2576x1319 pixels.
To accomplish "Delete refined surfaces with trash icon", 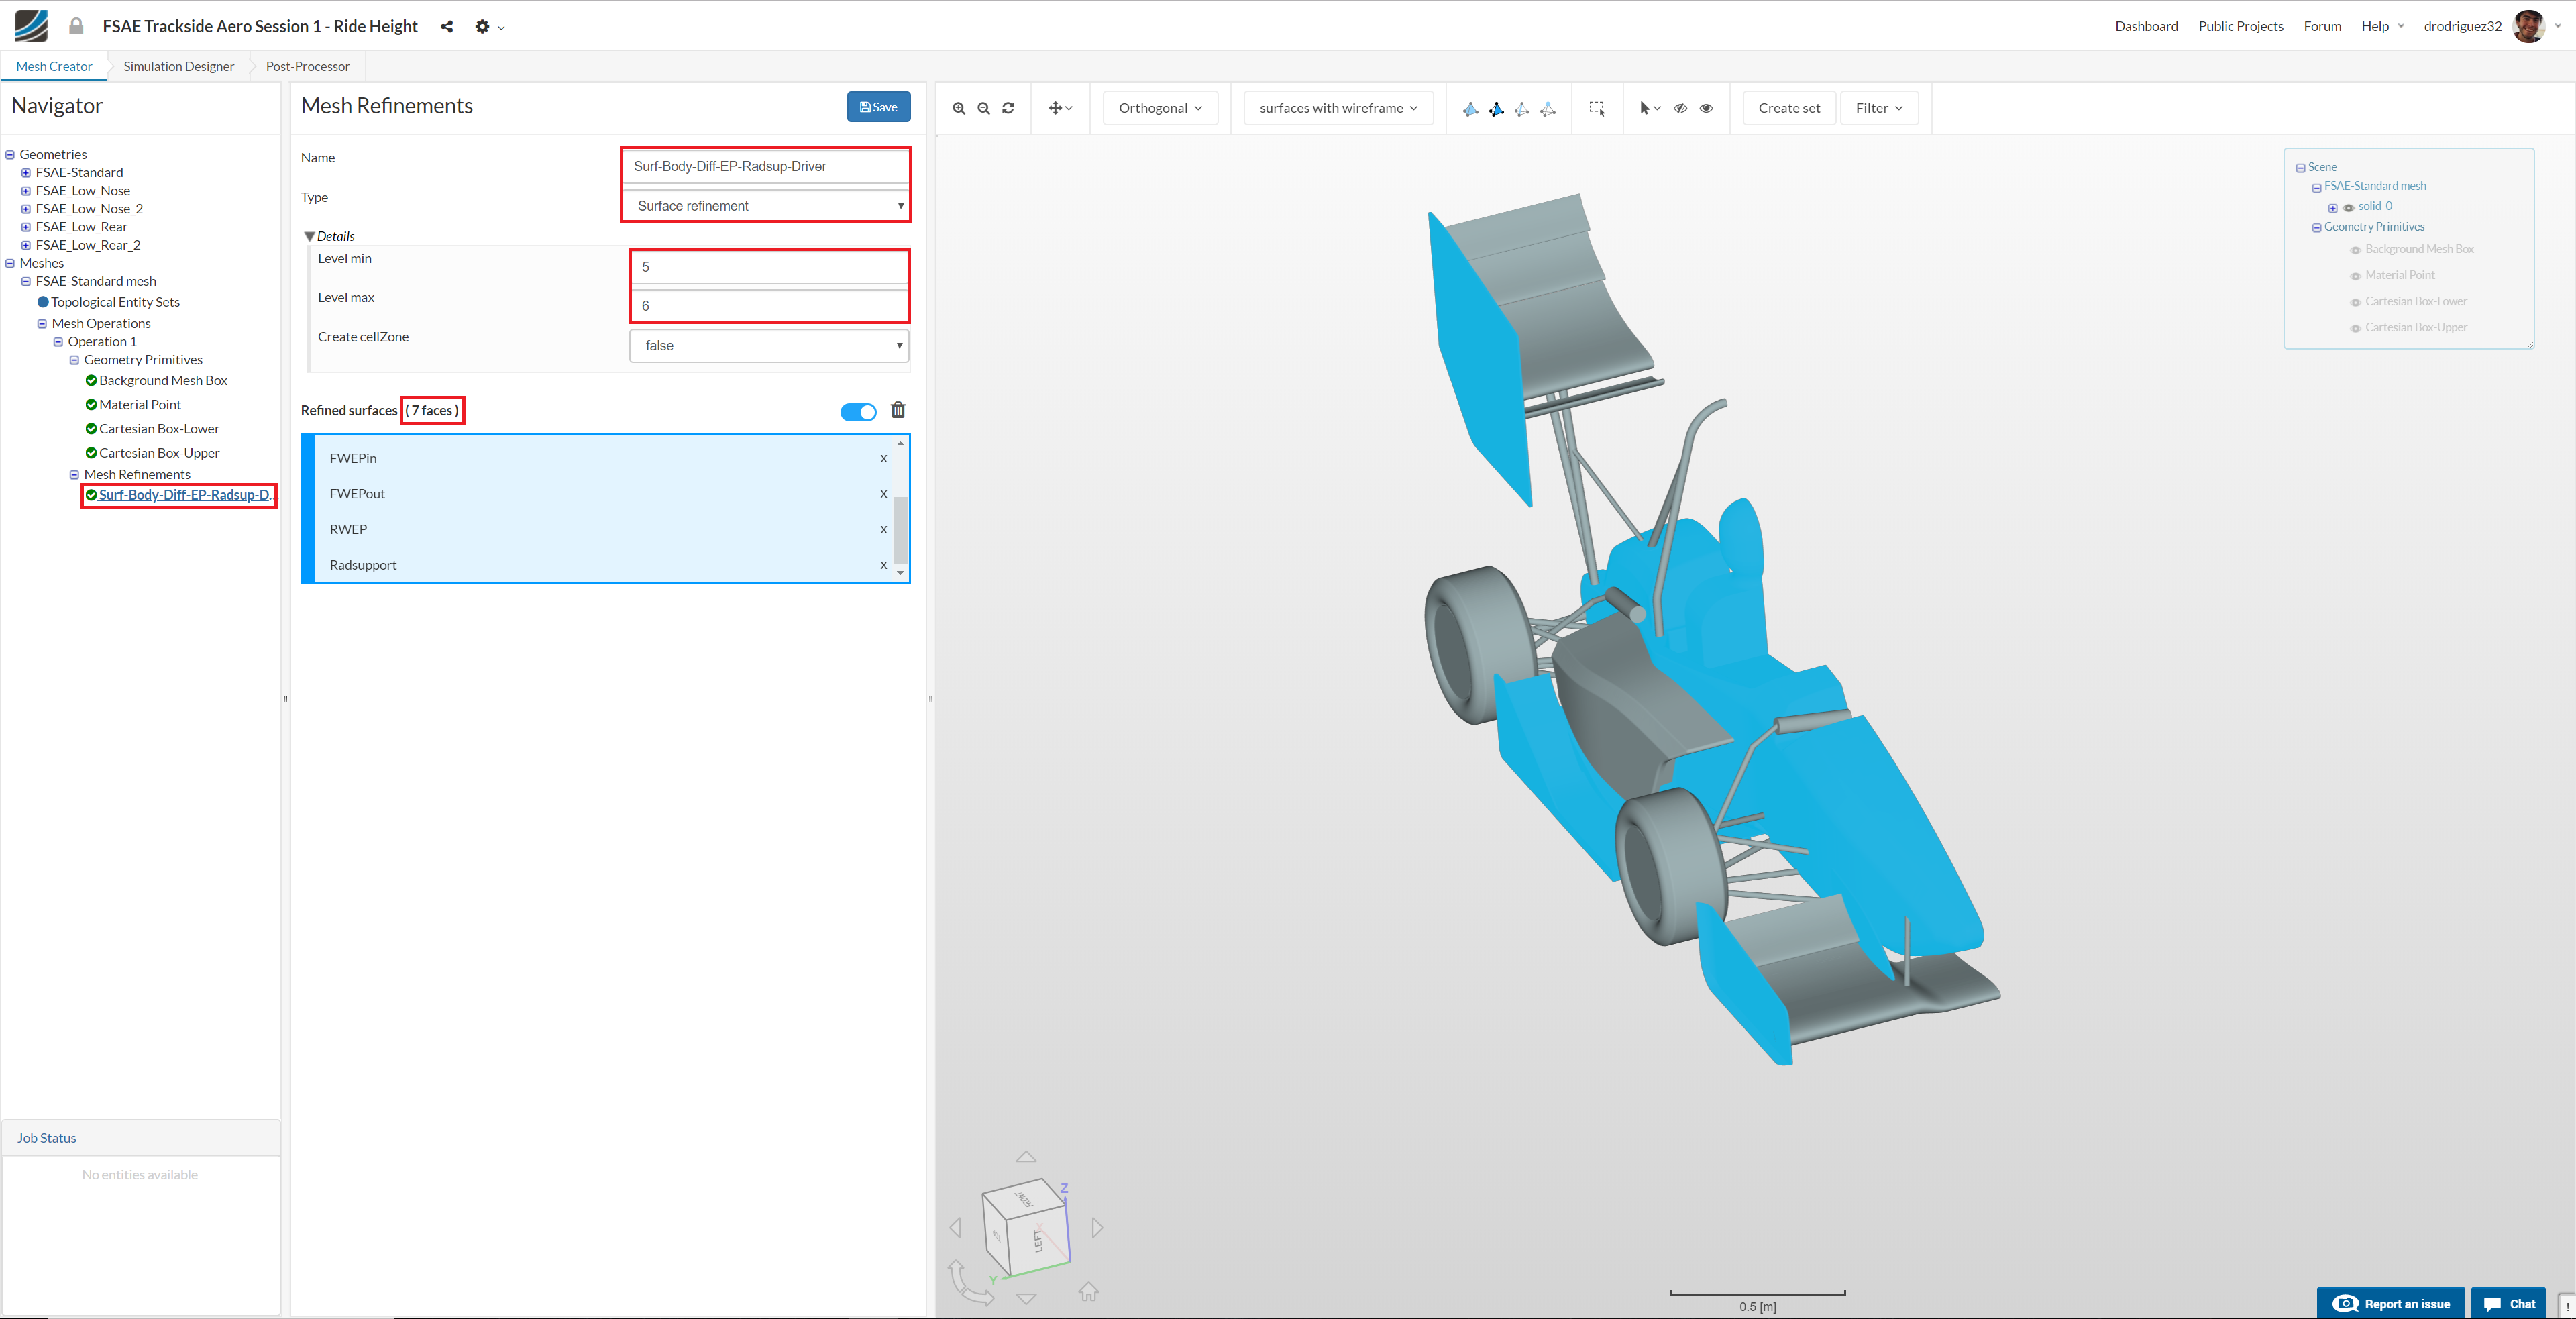I will tap(897, 410).
